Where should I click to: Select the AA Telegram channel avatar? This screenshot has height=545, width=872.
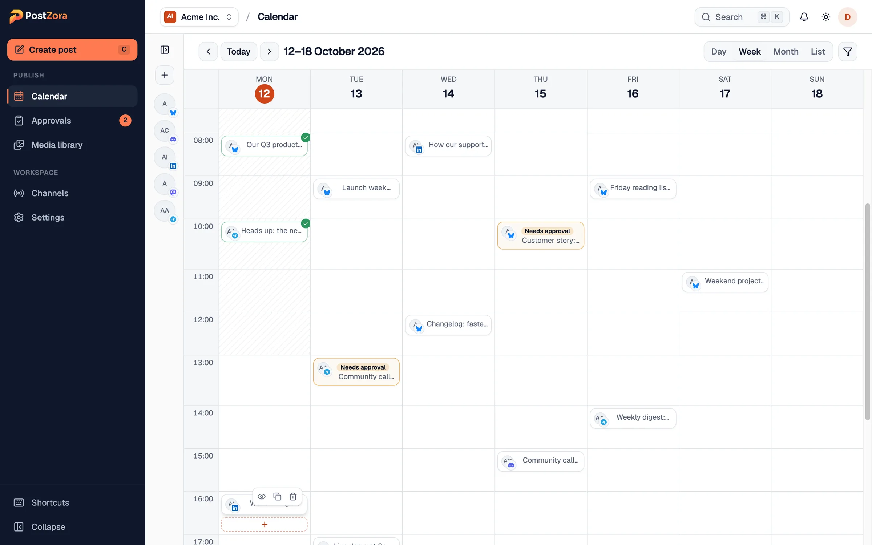165,210
